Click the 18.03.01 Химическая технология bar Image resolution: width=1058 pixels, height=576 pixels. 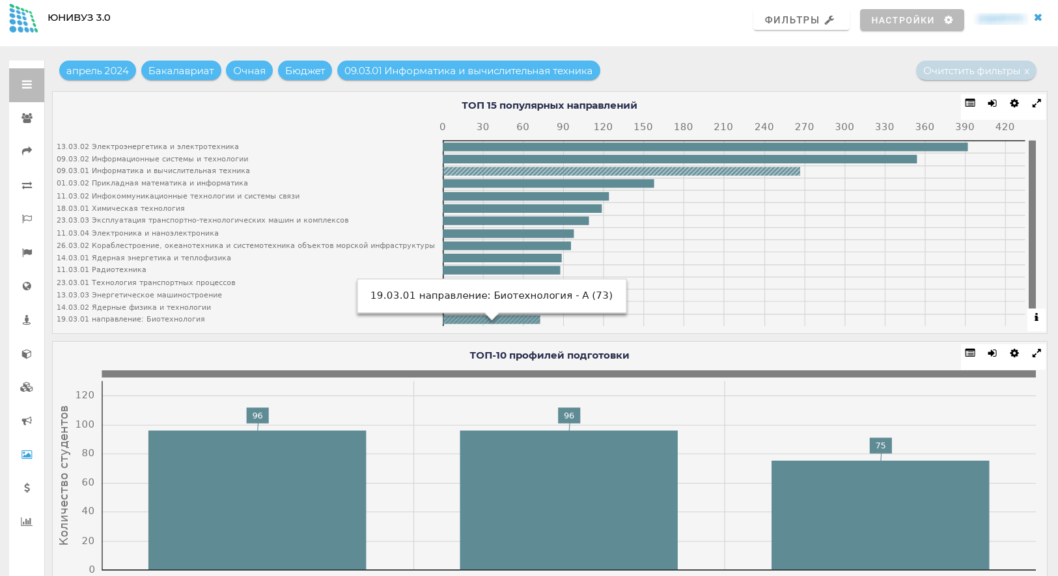click(x=522, y=208)
